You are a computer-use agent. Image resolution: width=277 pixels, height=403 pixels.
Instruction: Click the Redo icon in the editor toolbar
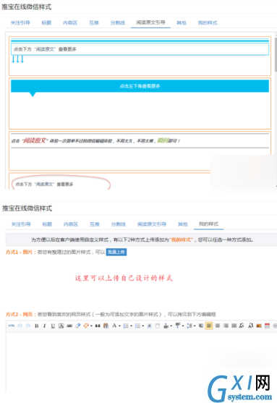coord(28,326)
